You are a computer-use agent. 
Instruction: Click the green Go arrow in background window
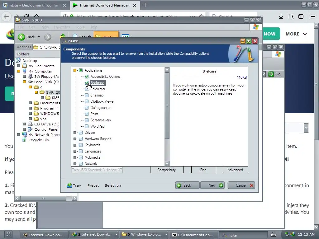(271, 74)
